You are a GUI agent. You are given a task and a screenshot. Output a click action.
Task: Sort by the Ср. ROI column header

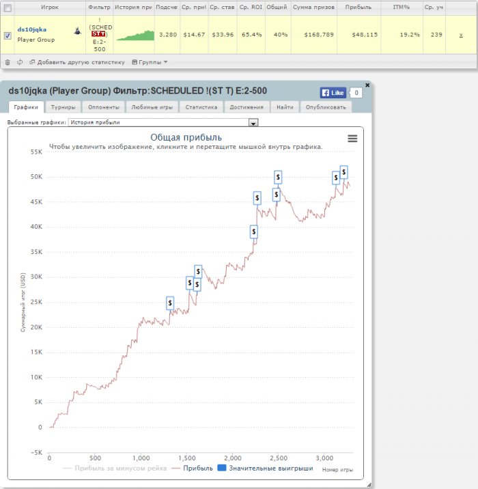(251, 8)
